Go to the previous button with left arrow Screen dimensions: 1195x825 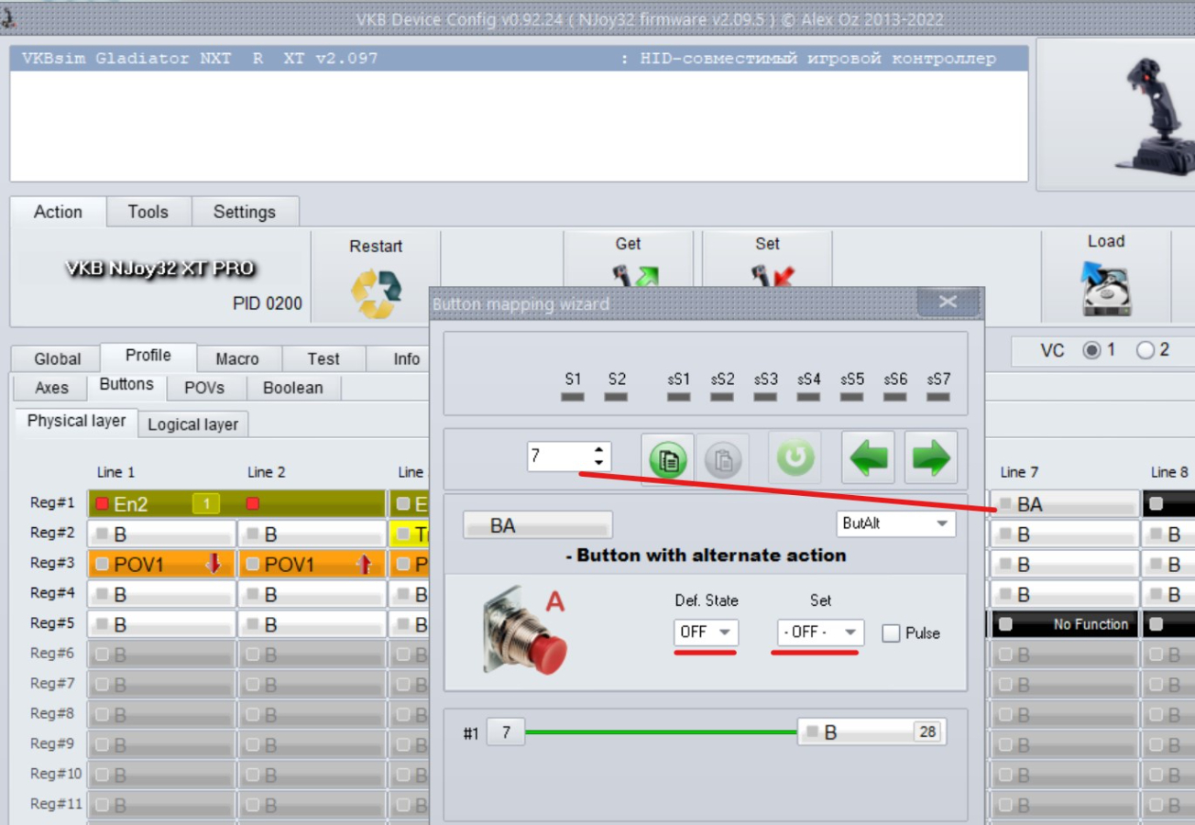pos(868,457)
